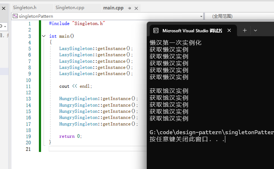Switch to the Singleton.cpp tab
Image resolution: width=274 pixels, height=169 pixels.
70,8
